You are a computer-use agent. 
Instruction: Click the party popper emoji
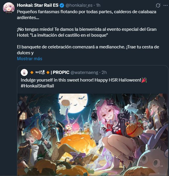(144, 80)
